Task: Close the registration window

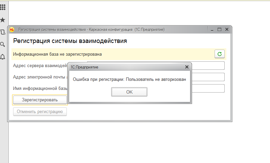Action: [x=227, y=30]
